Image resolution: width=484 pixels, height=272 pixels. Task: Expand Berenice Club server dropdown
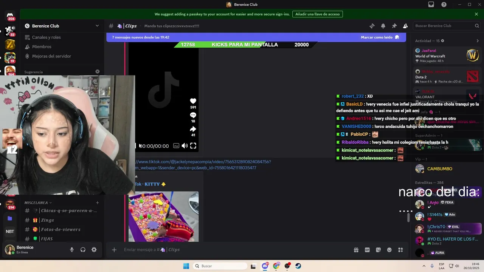[x=97, y=26]
